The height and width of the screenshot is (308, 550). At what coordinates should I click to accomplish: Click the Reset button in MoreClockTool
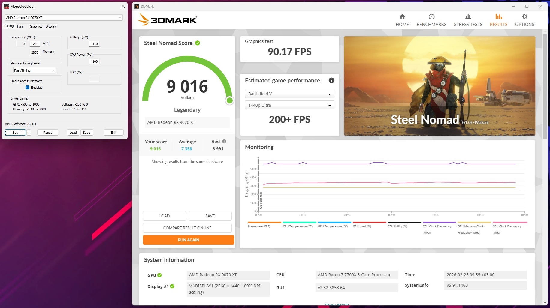pos(47,133)
